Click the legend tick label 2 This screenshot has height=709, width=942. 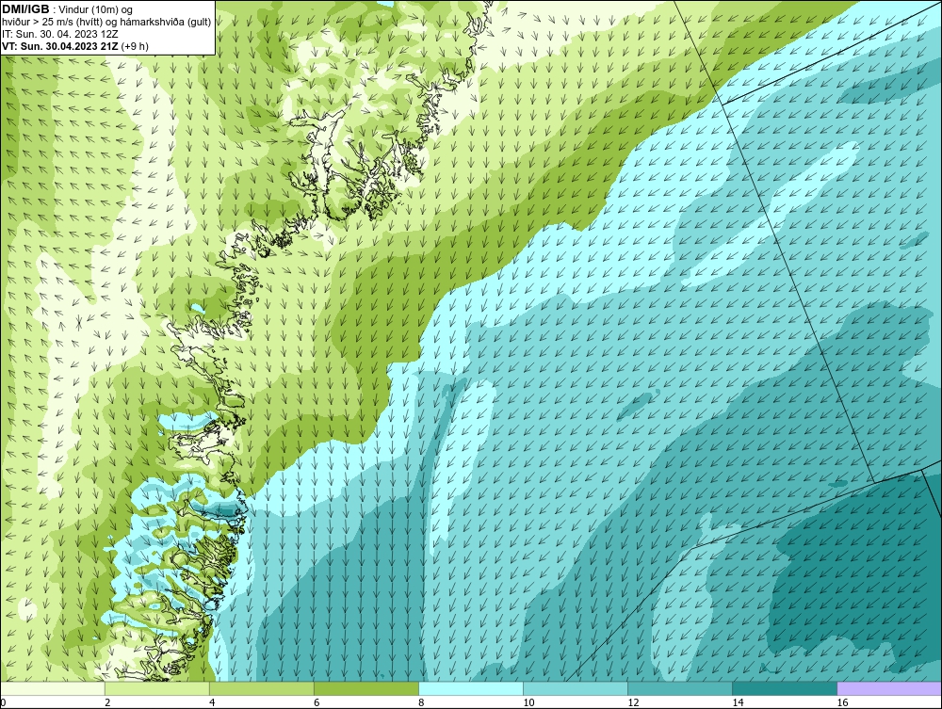[107, 702]
